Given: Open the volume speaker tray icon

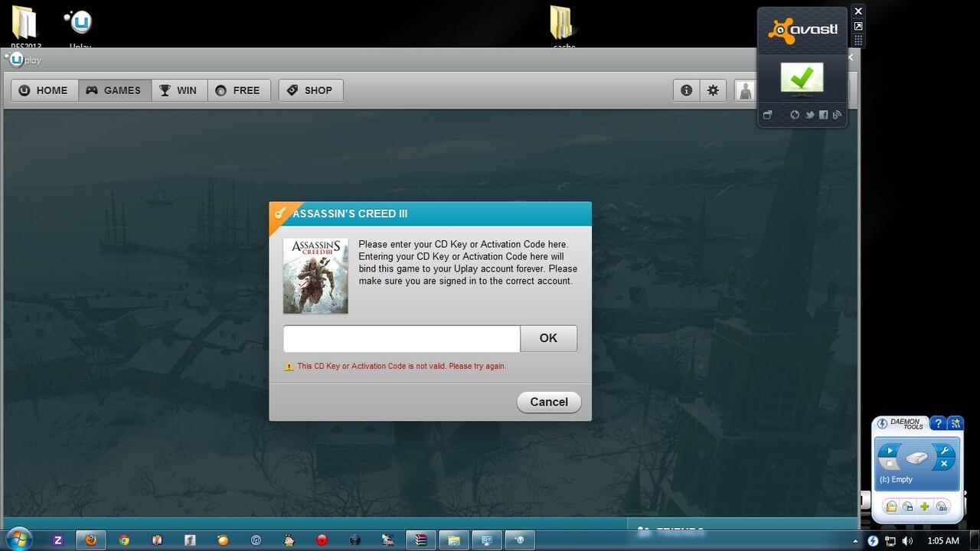Looking at the screenshot, I should [x=908, y=541].
